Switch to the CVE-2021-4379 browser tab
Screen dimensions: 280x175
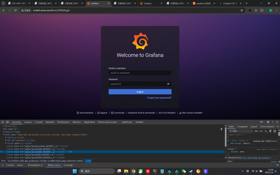[19, 3]
